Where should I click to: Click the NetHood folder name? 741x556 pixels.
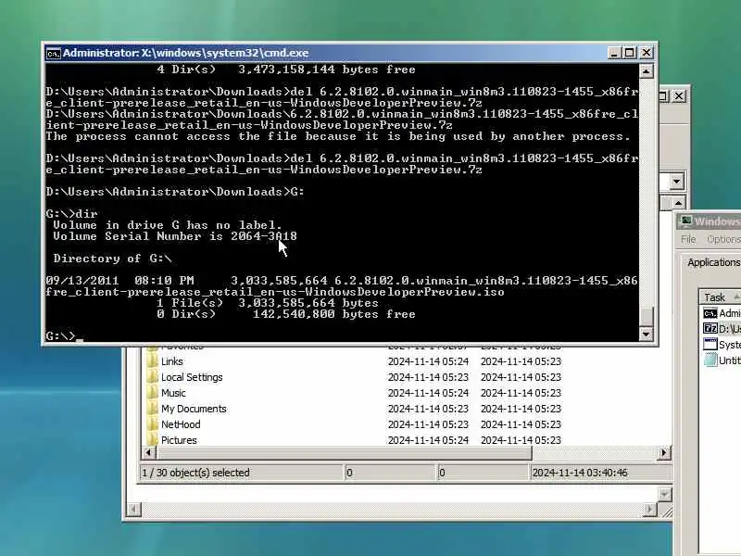[181, 424]
